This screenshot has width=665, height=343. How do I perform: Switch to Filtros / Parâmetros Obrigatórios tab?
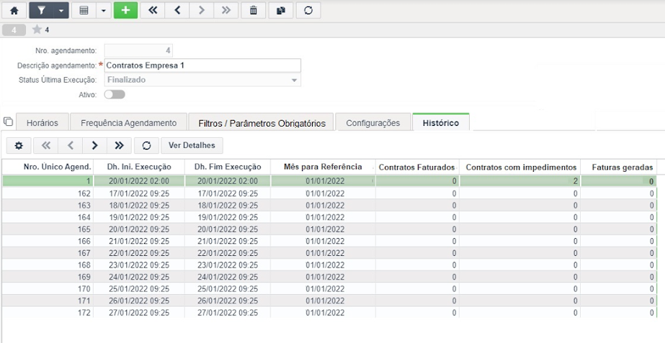262,123
